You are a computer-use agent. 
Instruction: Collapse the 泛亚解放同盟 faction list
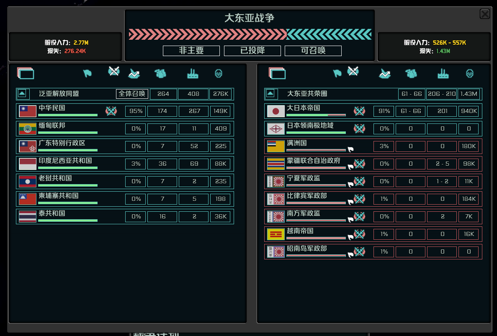(x=22, y=94)
